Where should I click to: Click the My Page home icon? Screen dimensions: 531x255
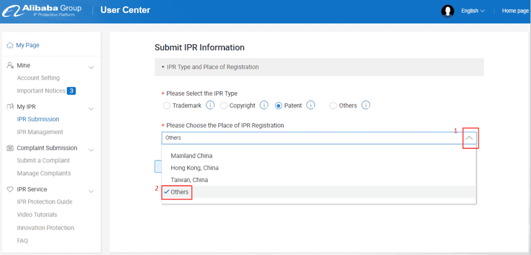(10, 45)
